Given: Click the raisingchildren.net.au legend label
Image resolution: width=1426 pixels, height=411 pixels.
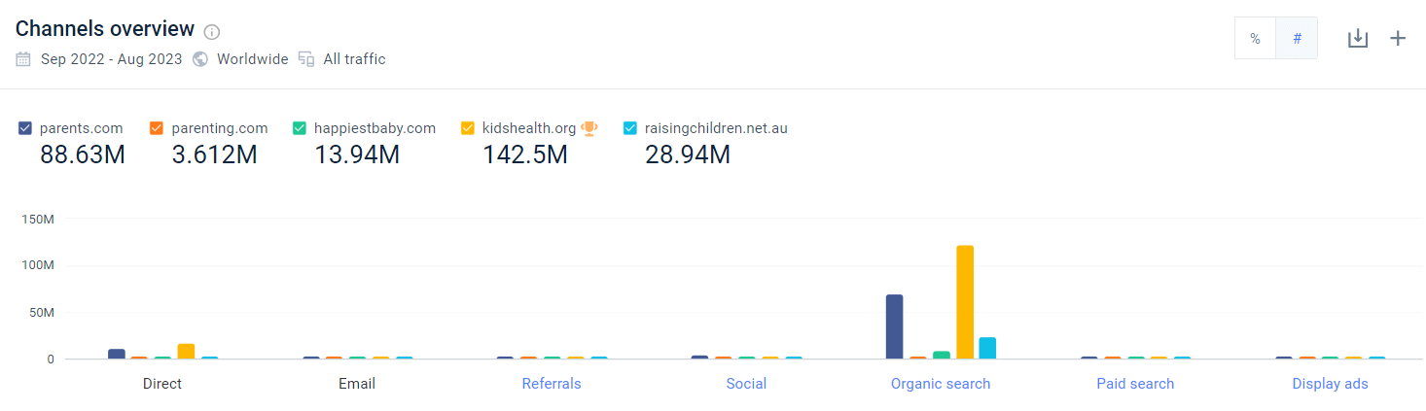Looking at the screenshot, I should [x=716, y=128].
